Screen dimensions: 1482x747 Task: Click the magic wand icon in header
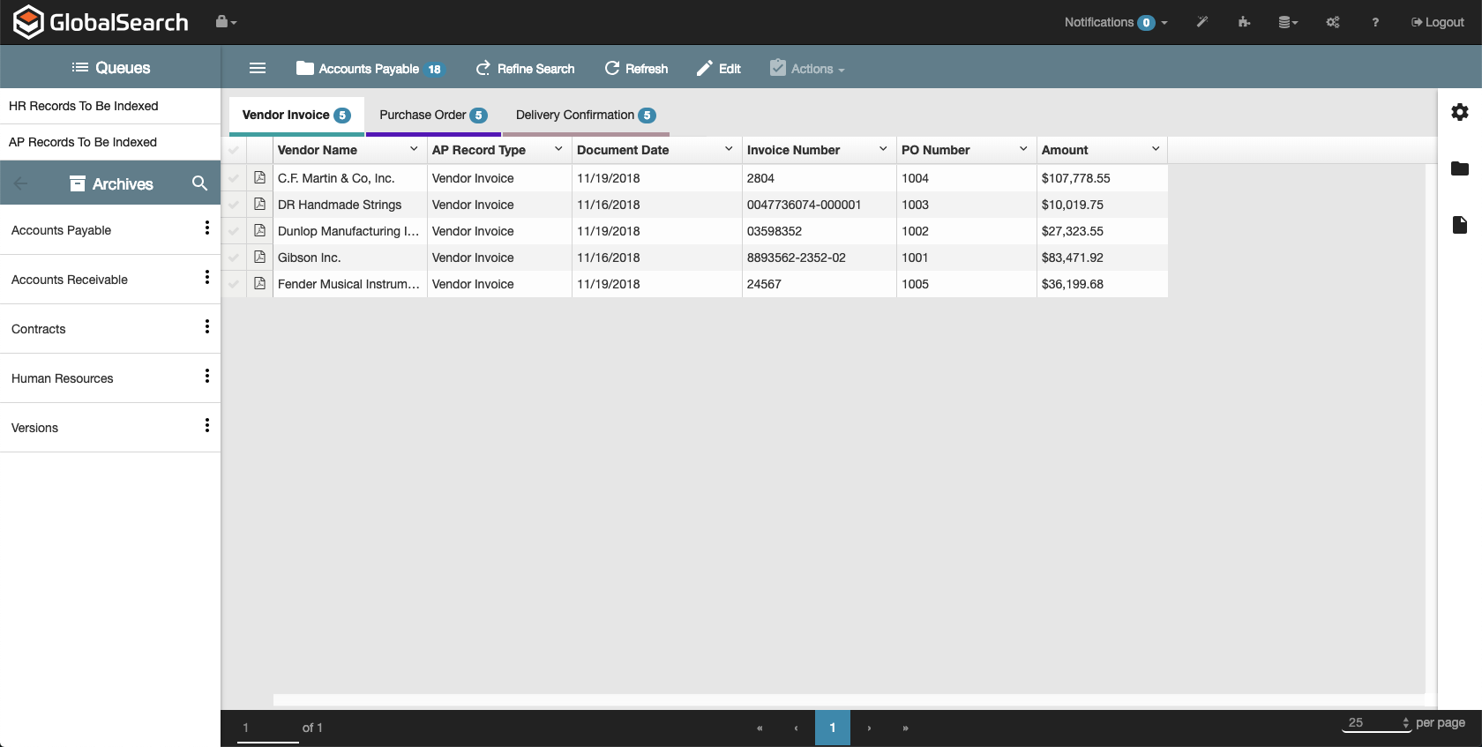point(1201,22)
